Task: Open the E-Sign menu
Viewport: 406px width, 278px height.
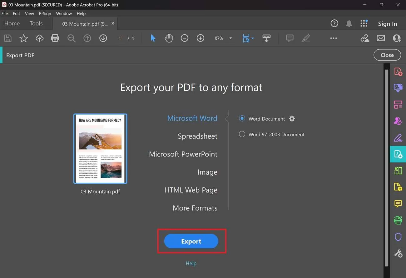Action: tap(45, 13)
